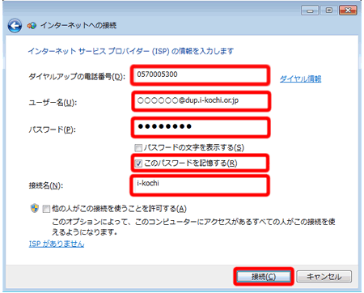Click the ダイヤルアップの電話番号(D) label

[x=77, y=77]
